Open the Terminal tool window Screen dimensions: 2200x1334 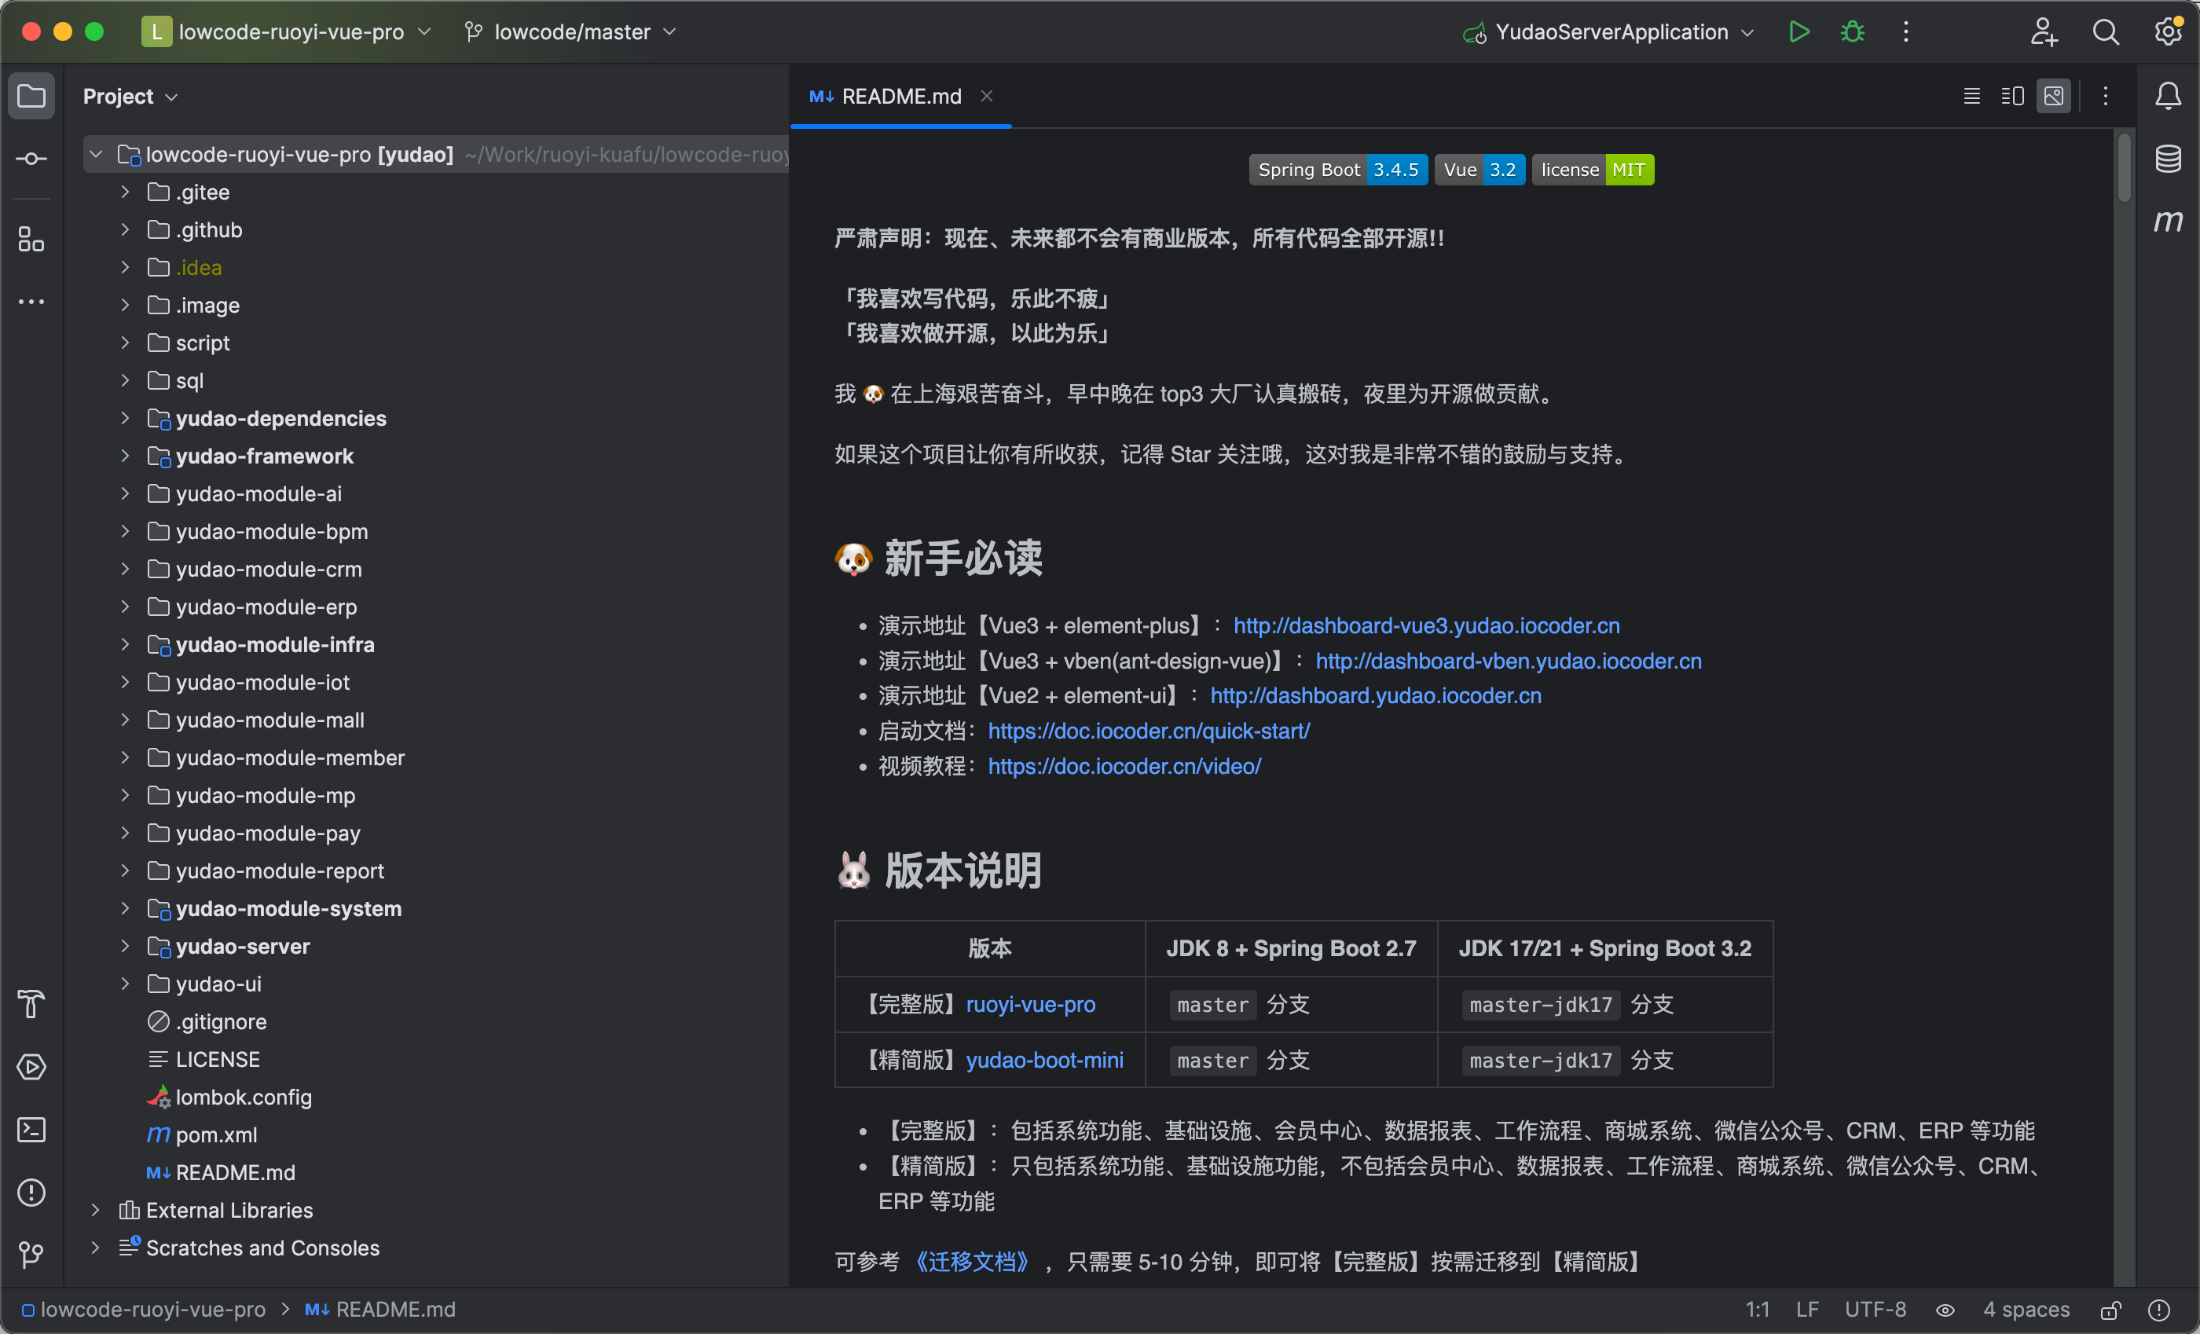[31, 1130]
